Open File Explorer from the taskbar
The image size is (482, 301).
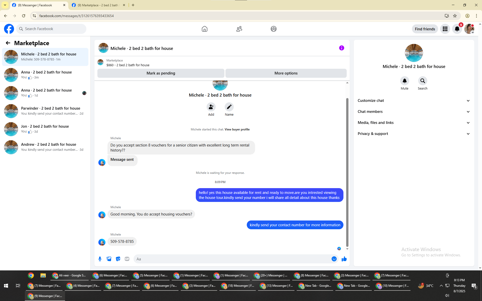pyautogui.click(x=43, y=275)
